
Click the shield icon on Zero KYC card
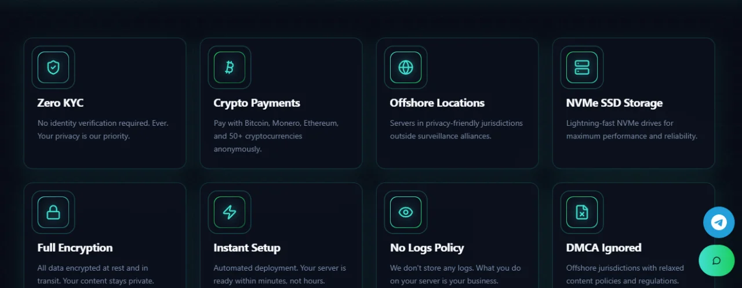point(53,67)
